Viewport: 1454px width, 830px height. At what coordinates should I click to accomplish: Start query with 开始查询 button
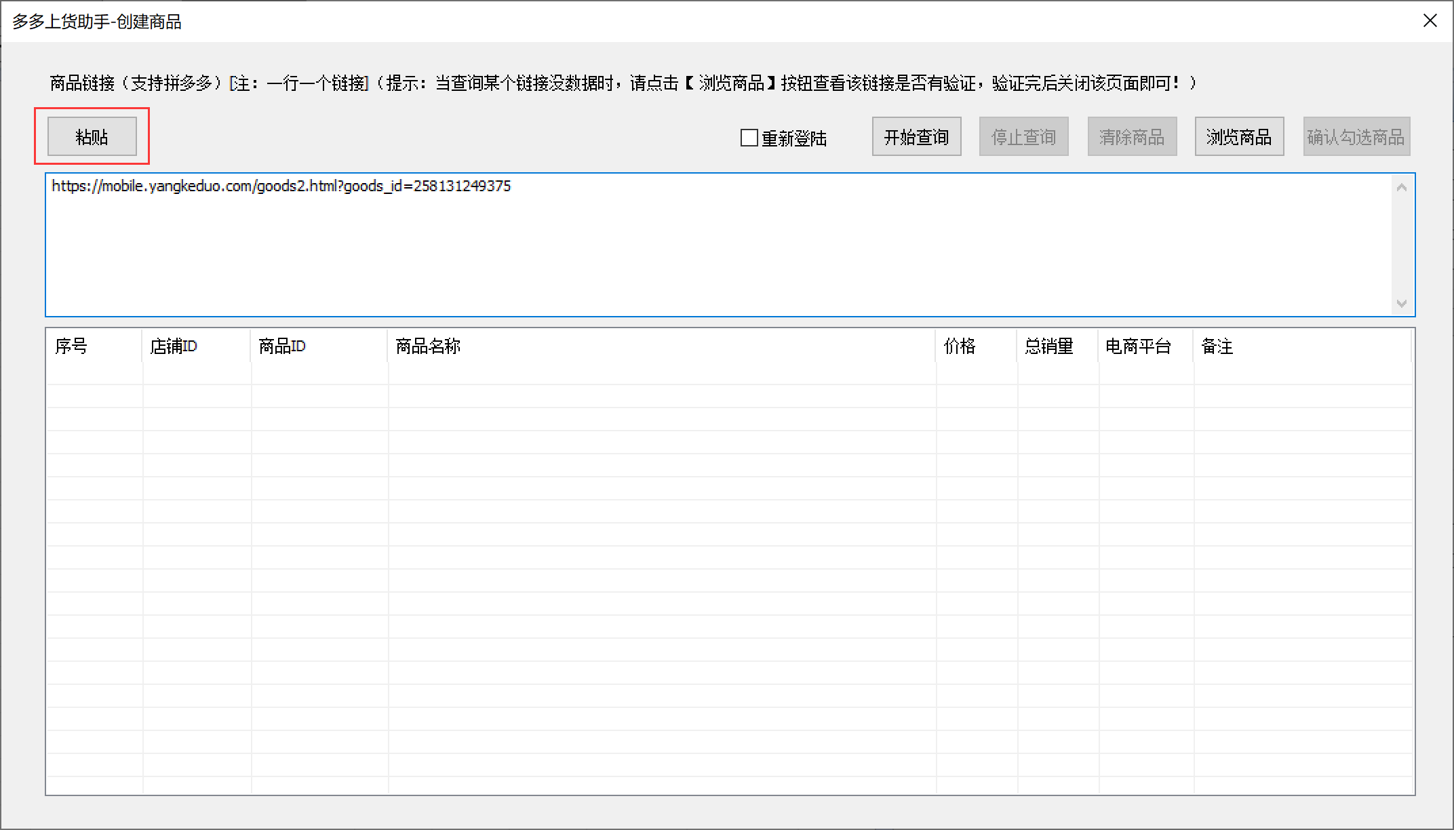tap(916, 137)
